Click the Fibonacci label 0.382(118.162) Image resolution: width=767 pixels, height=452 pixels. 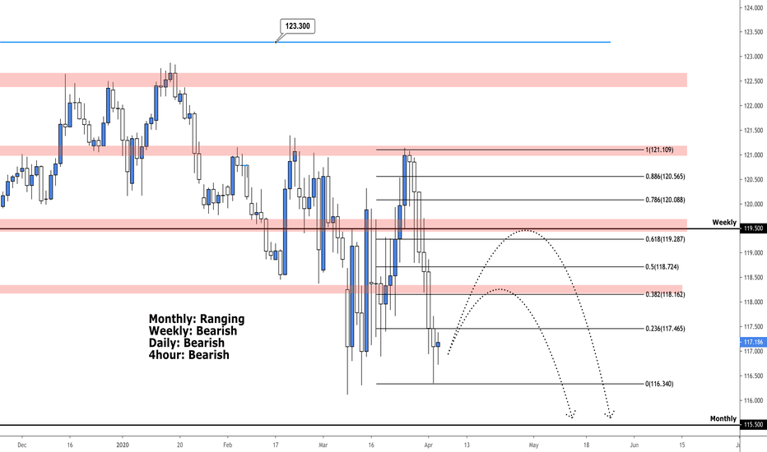pos(665,295)
